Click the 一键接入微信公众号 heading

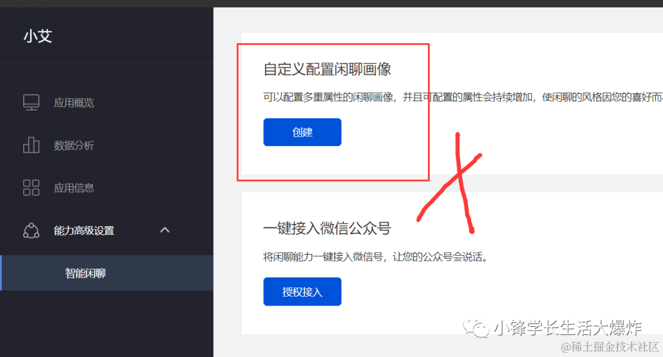pos(327,229)
